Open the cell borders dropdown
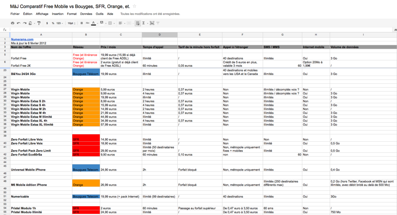Image resolution: width=397 pixels, height=215 pixels. [111, 23]
